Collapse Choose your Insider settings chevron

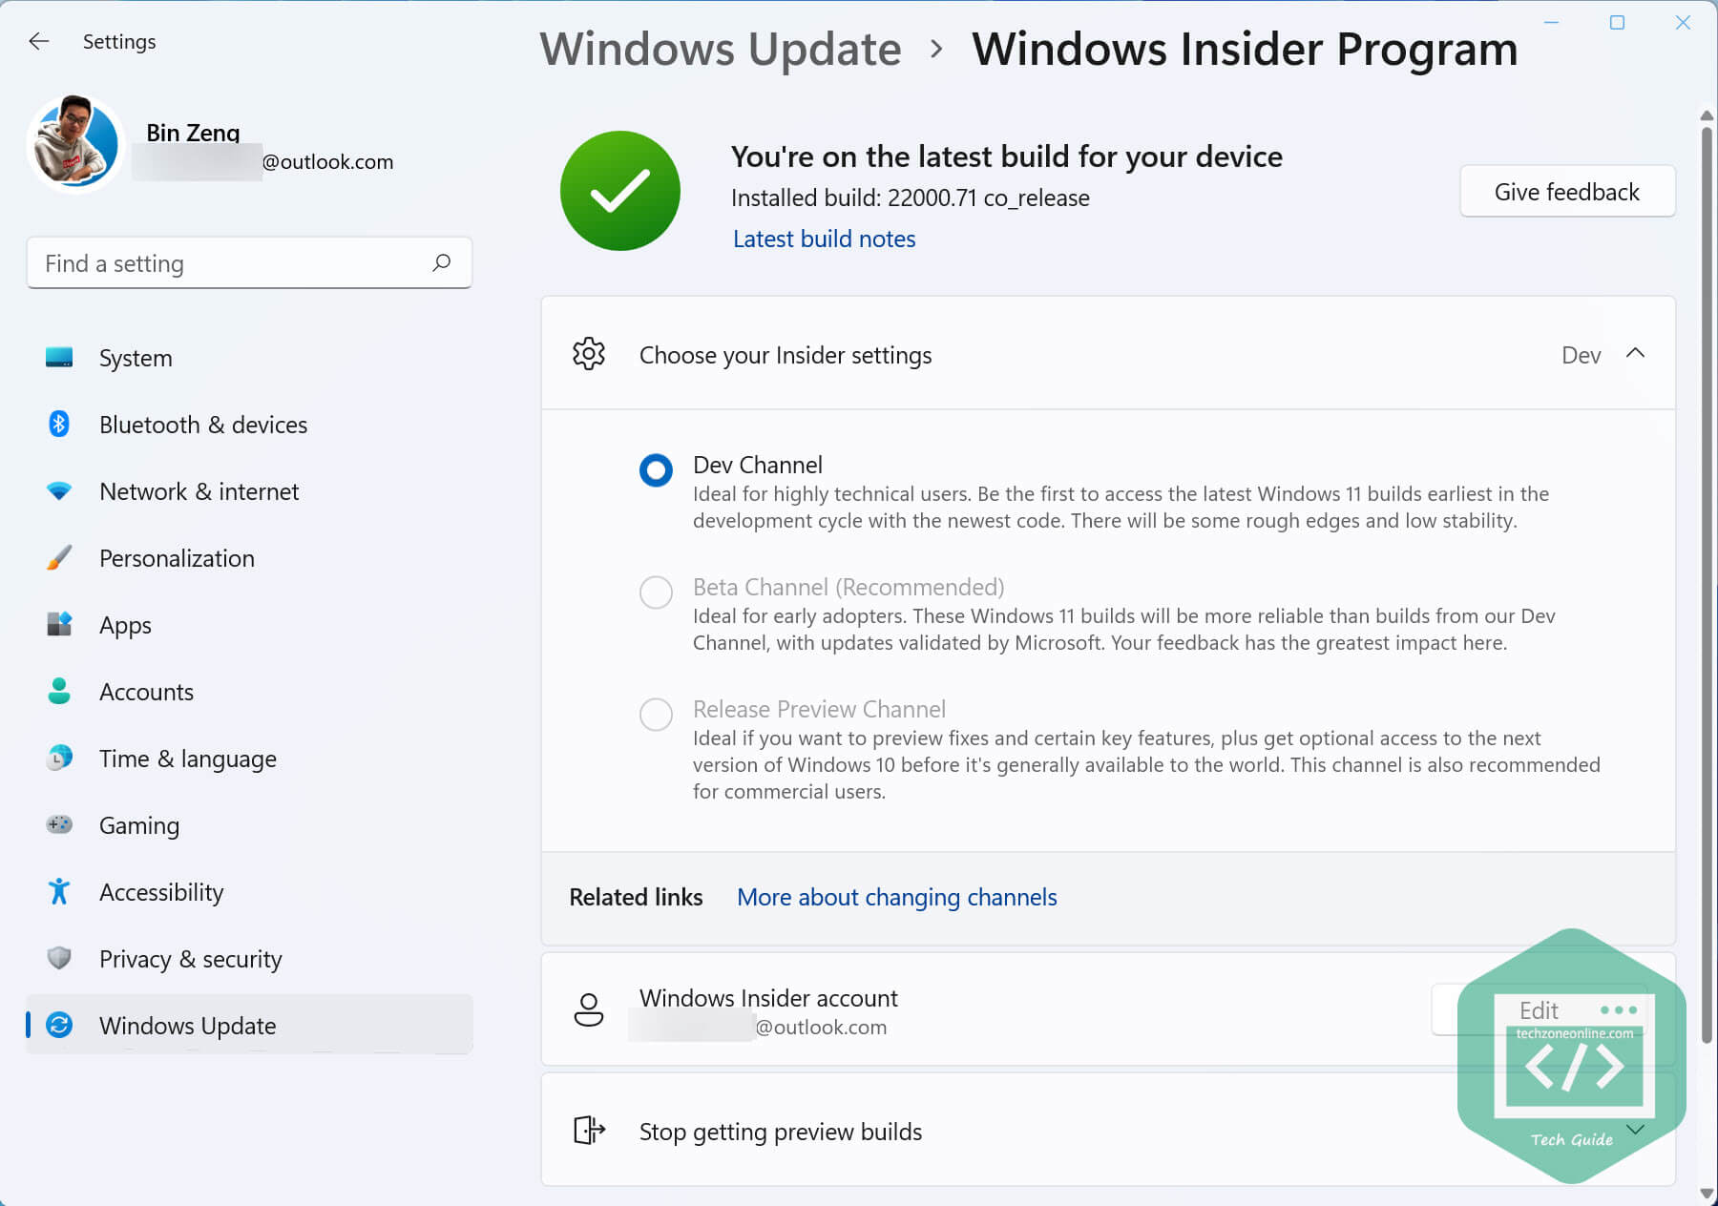coord(1635,353)
